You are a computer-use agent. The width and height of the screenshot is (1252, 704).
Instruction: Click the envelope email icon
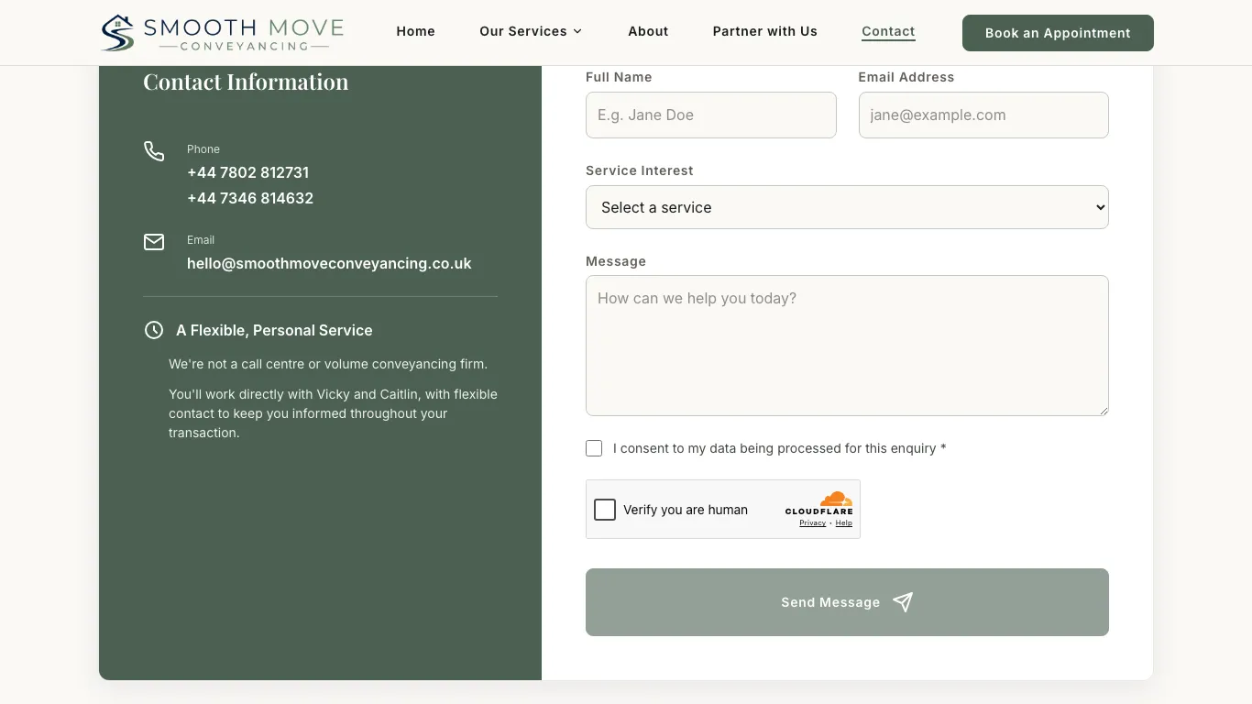[154, 242]
